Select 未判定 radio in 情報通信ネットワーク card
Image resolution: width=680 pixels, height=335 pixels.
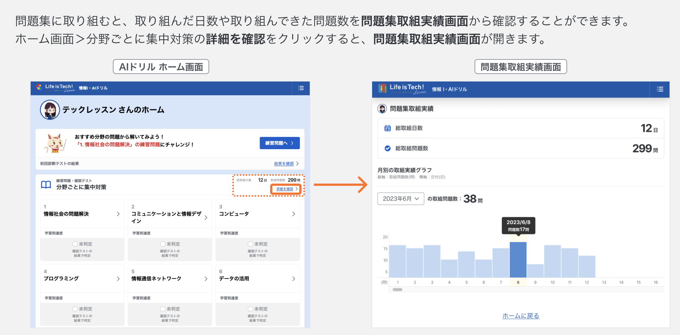tap(163, 309)
